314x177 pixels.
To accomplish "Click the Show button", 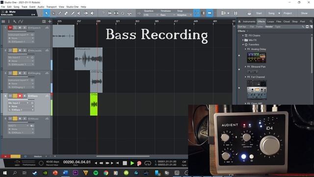I will coord(304,13).
